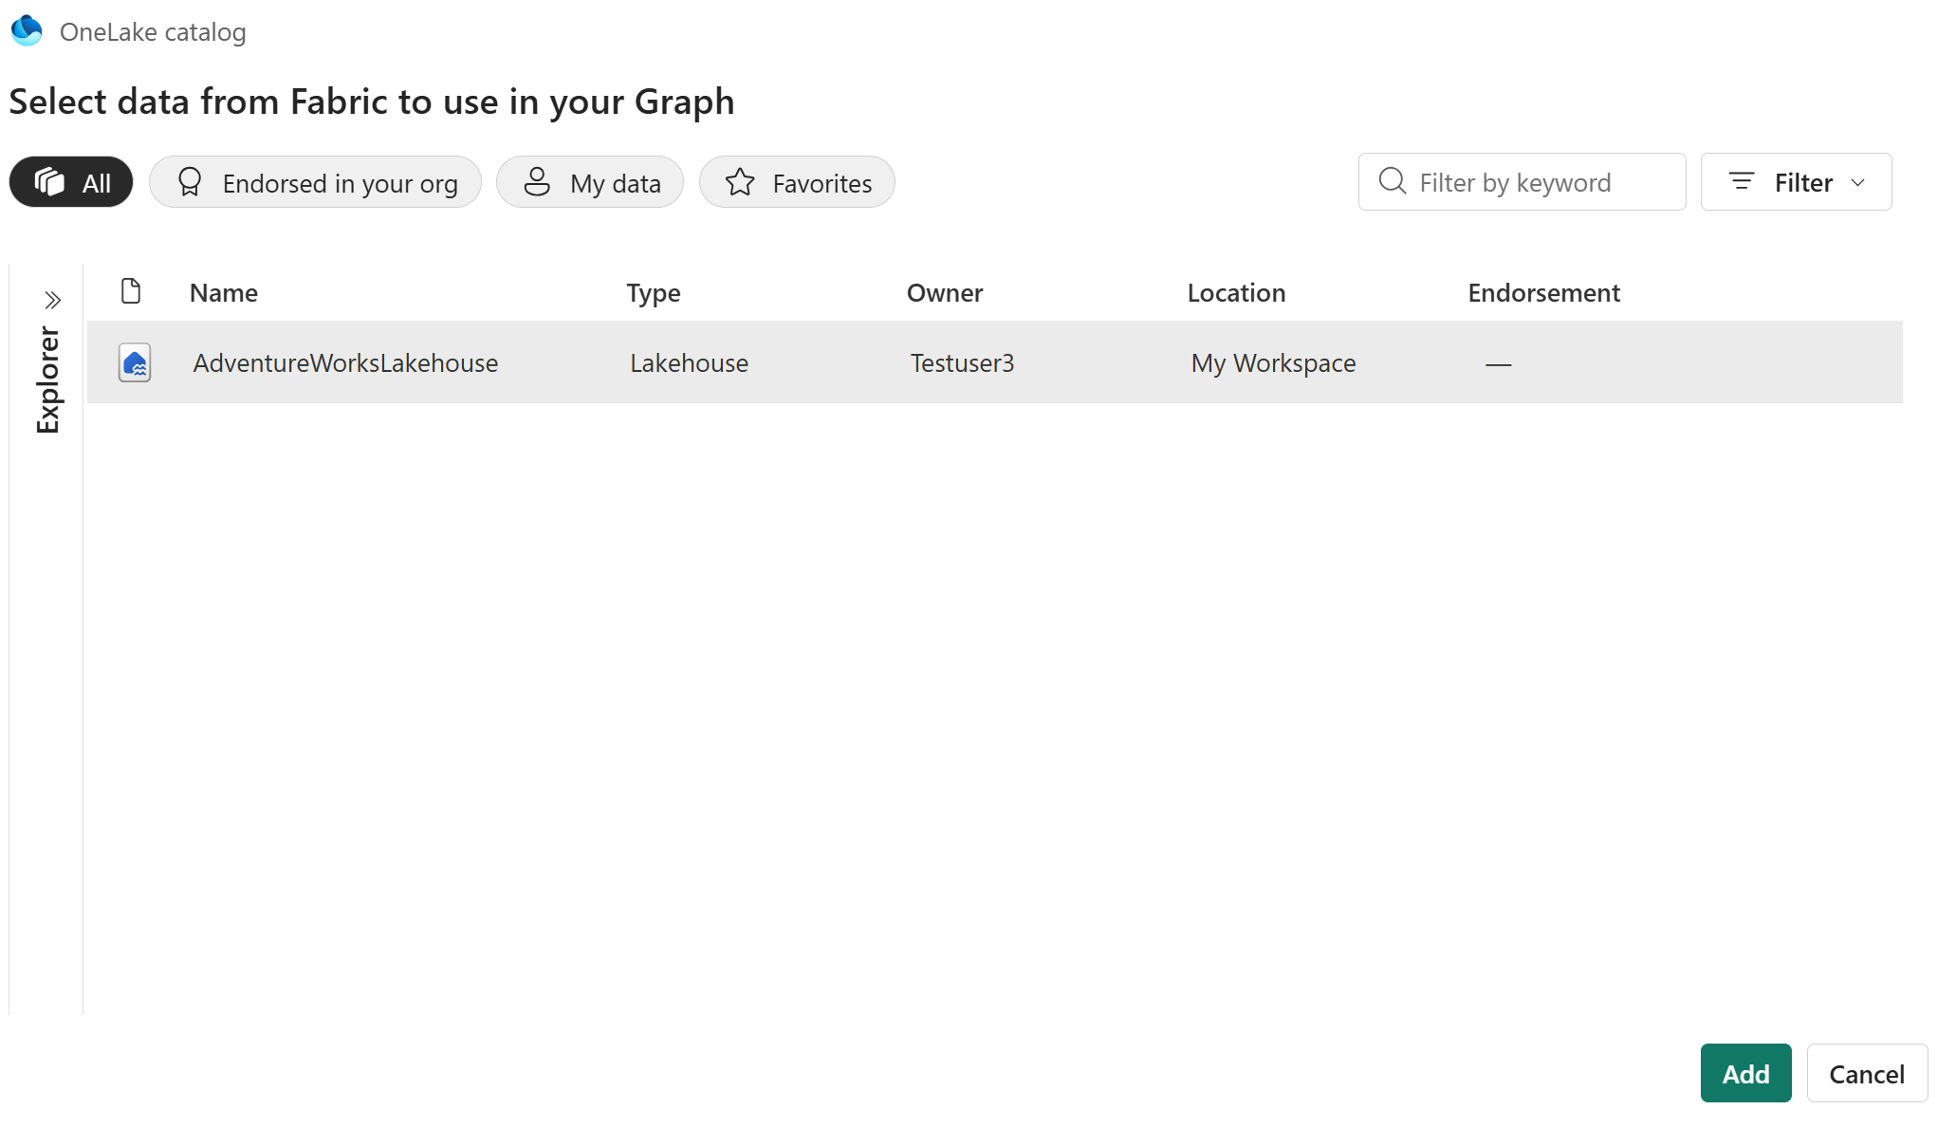Image resolution: width=1956 pixels, height=1128 pixels.
Task: Click the filter lines icon
Action: 1741,181
